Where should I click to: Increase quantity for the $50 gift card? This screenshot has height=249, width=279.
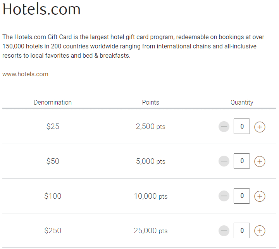(260, 161)
